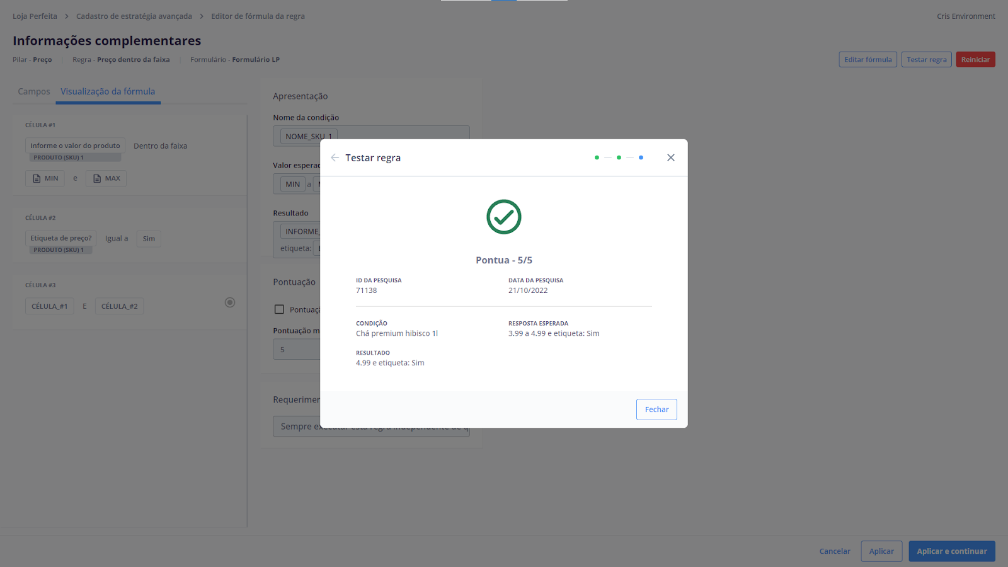Click the Reiniciar red button
The width and height of the screenshot is (1008, 567).
[975, 59]
